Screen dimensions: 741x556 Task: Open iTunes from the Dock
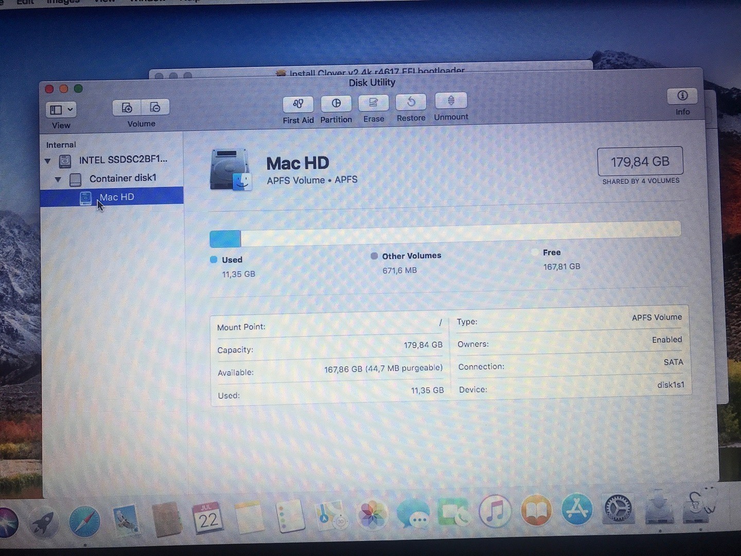[495, 511]
